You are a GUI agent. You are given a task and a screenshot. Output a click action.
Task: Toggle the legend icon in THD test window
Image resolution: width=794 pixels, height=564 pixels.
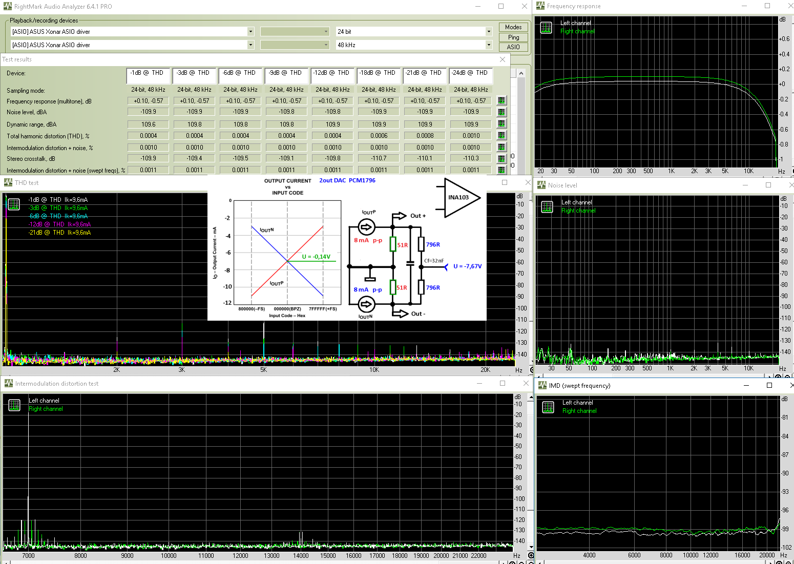[x=14, y=204]
